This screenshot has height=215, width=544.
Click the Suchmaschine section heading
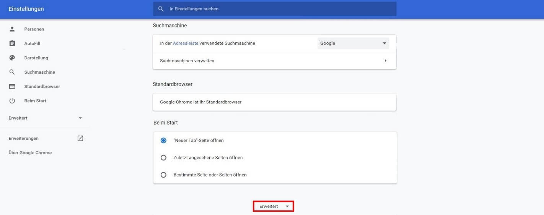[x=169, y=26]
